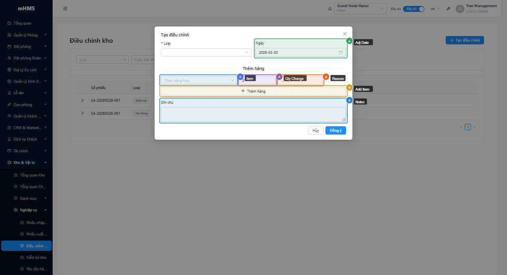Click the green Adj Date marker badge
507x275 pixels.
pyautogui.click(x=349, y=41)
